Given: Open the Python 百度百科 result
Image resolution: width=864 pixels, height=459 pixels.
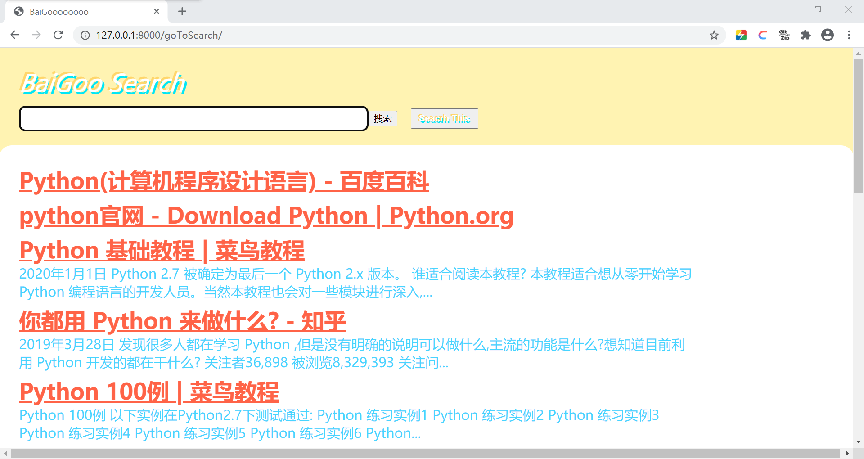Looking at the screenshot, I should 224,181.
